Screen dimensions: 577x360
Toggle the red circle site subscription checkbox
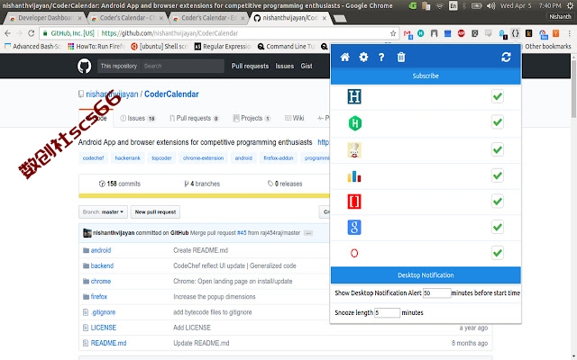498,253
